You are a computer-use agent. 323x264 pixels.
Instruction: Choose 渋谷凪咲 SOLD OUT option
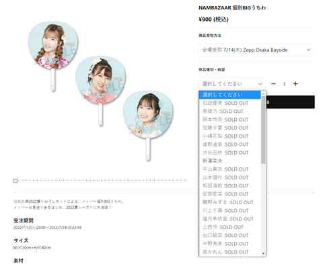(x=230, y=152)
